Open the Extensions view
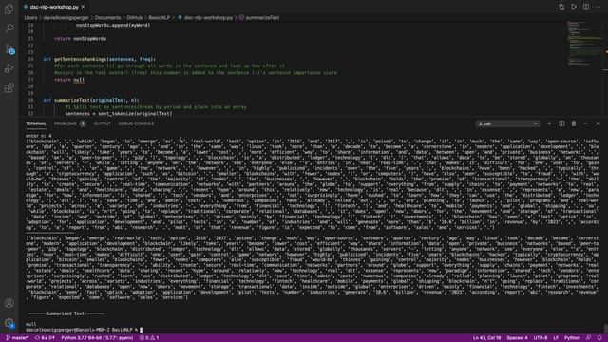 (x=9, y=88)
